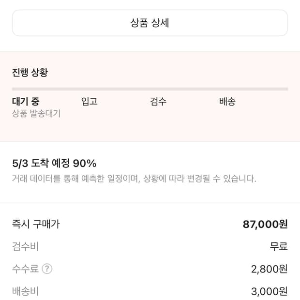
Task: Click the 검수비 label
Action: tap(25, 246)
